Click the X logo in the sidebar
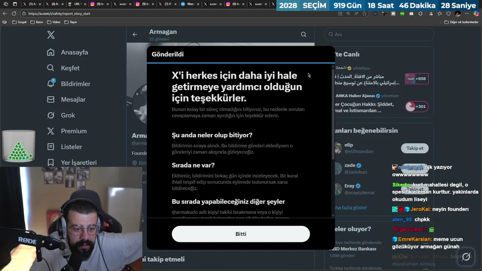 click(51, 35)
